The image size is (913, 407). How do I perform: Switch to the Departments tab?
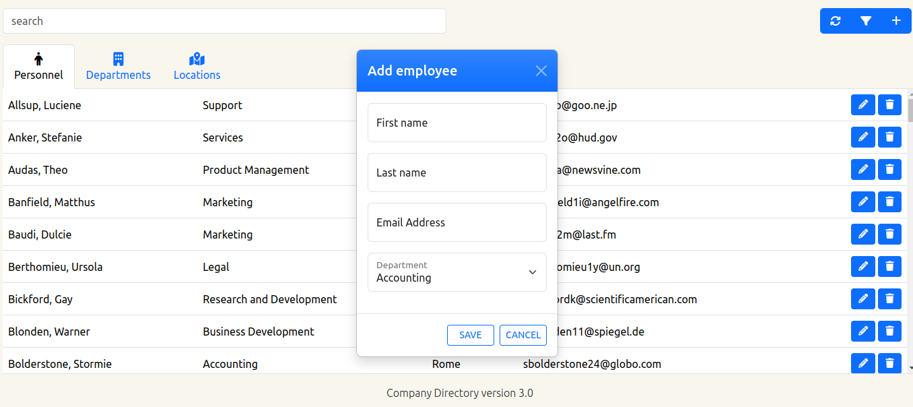pos(119,67)
